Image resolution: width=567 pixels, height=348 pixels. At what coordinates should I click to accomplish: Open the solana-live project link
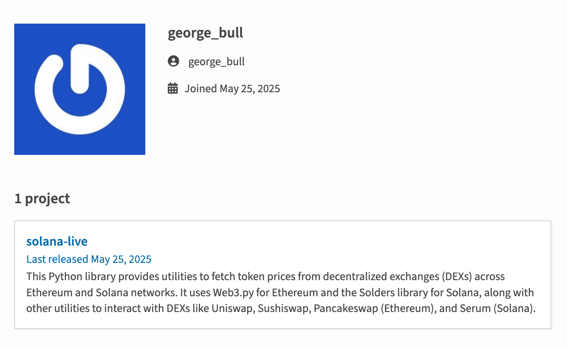[x=57, y=241]
